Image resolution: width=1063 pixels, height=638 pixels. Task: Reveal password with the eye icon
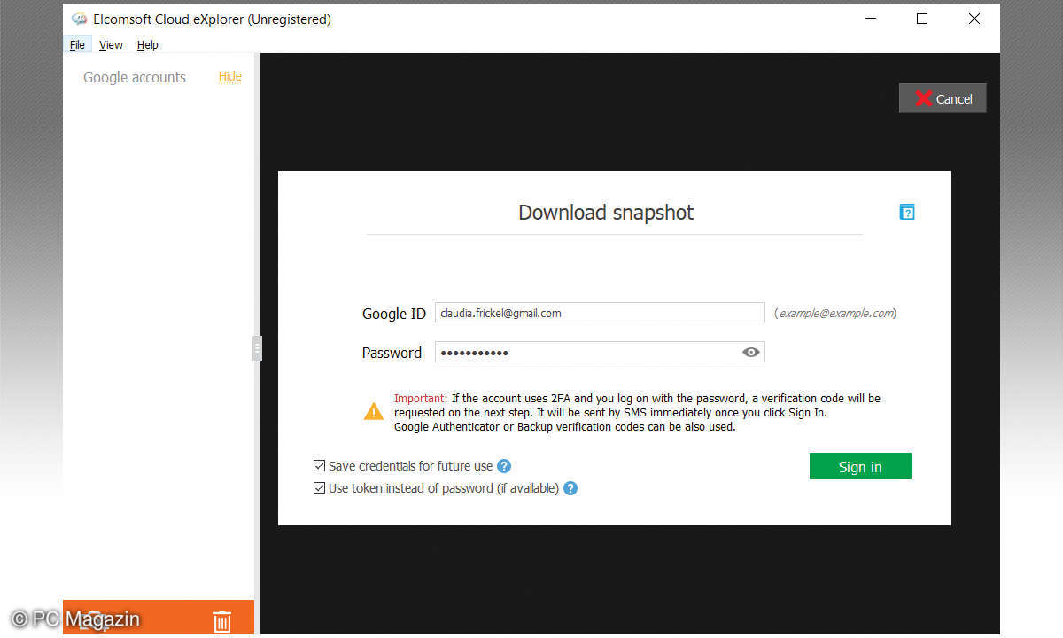pos(750,352)
